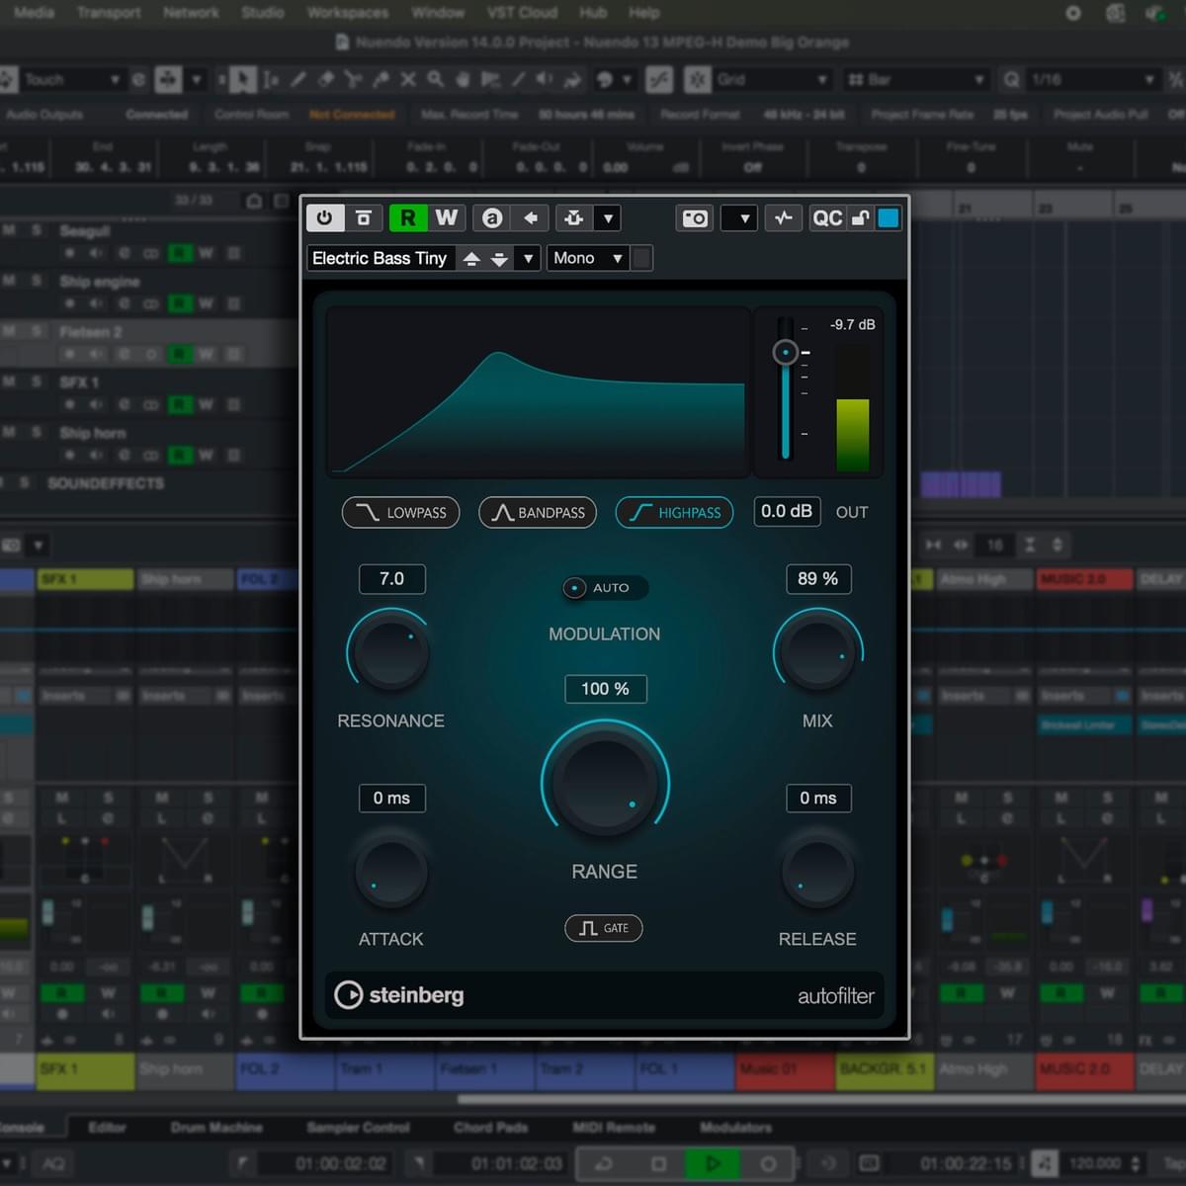Click the waveform activity icon
Image resolution: width=1186 pixels, height=1186 pixels.
click(784, 218)
